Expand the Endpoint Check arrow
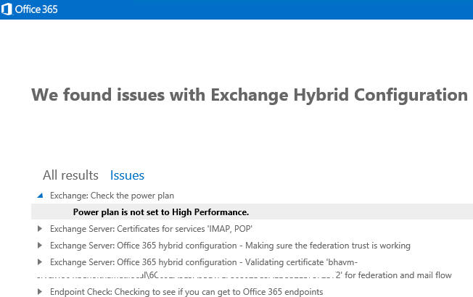This screenshot has width=473, height=297. pos(40,292)
